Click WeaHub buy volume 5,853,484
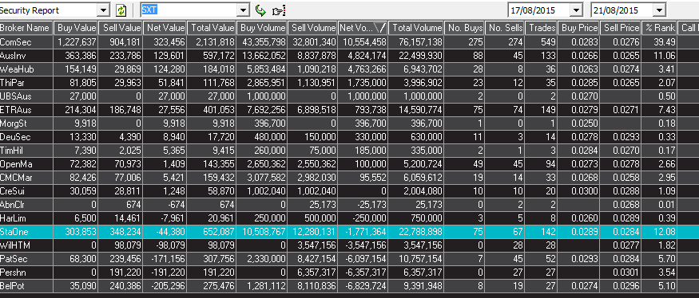This screenshot has height=298, width=699. point(266,69)
